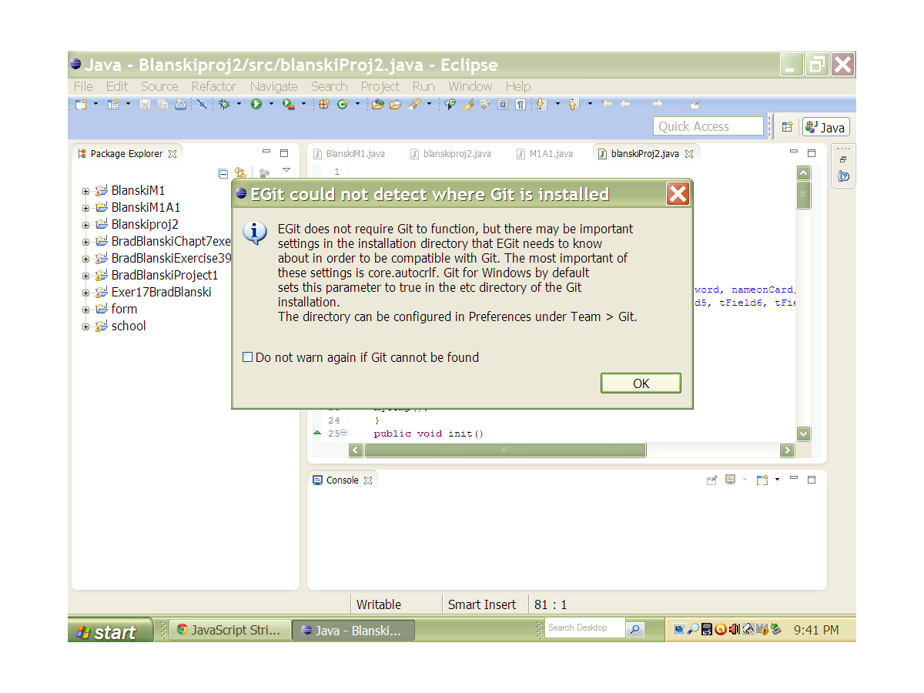
Task: Close the EGit warning dialog
Action: (x=678, y=194)
